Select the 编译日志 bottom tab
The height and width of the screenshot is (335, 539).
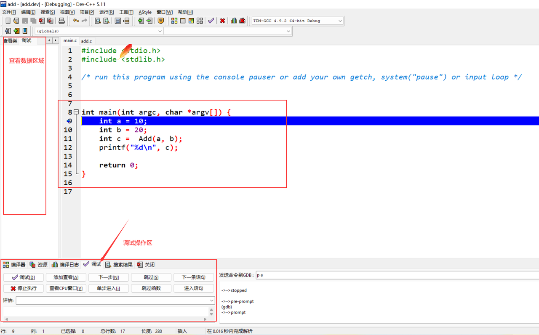click(65, 265)
